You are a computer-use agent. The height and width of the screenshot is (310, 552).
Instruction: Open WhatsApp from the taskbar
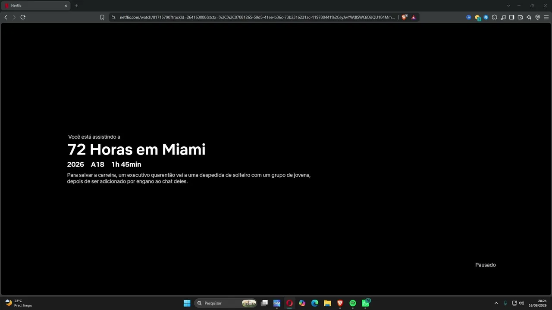[x=366, y=303]
